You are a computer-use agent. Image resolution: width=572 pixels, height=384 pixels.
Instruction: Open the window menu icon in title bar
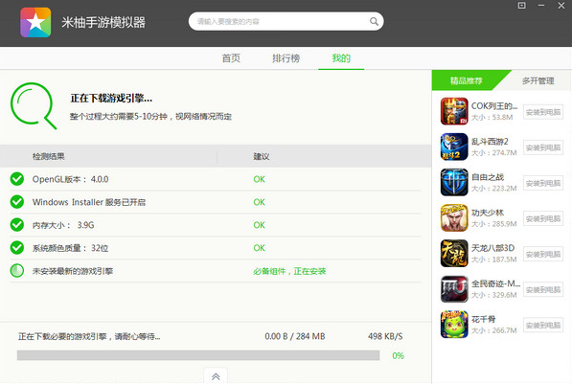pyautogui.click(x=521, y=6)
